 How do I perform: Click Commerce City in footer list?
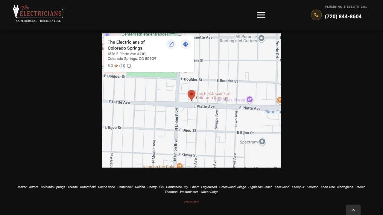click(x=177, y=187)
